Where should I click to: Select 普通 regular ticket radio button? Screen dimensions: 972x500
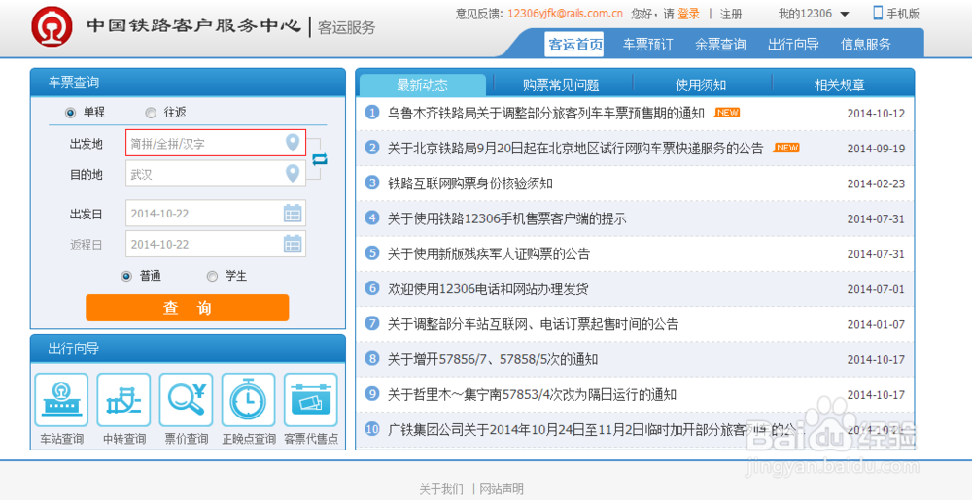point(126,276)
